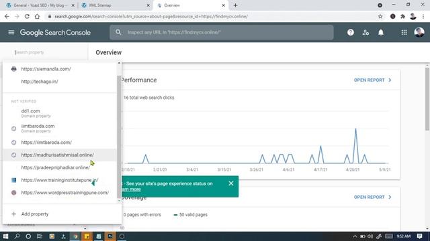Click 50 valid pages legend
Screen dimensions: 430x241
point(191,215)
